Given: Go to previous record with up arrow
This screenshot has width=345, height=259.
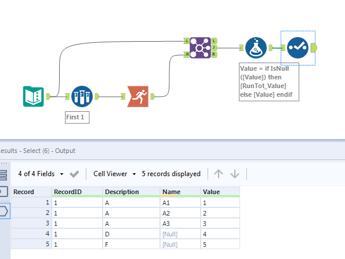Looking at the screenshot, I should click(219, 174).
